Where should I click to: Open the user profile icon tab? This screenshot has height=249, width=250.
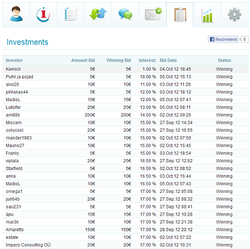tap(16, 14)
